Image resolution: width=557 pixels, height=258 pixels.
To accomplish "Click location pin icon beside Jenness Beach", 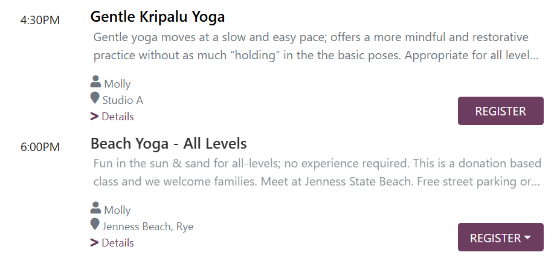I will coord(95,225).
